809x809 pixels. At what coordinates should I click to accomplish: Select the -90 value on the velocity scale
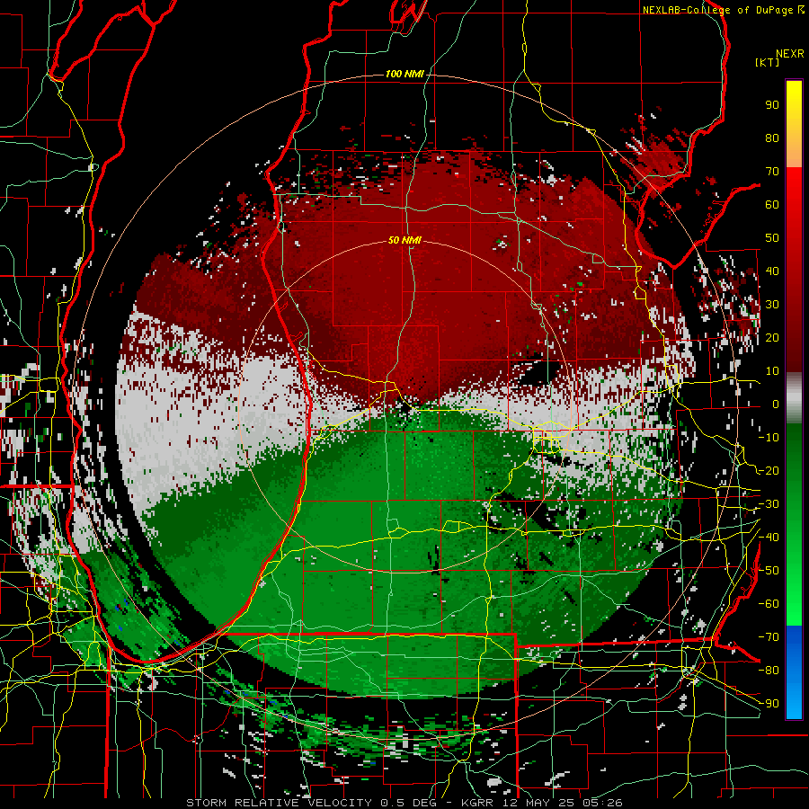[x=769, y=704]
